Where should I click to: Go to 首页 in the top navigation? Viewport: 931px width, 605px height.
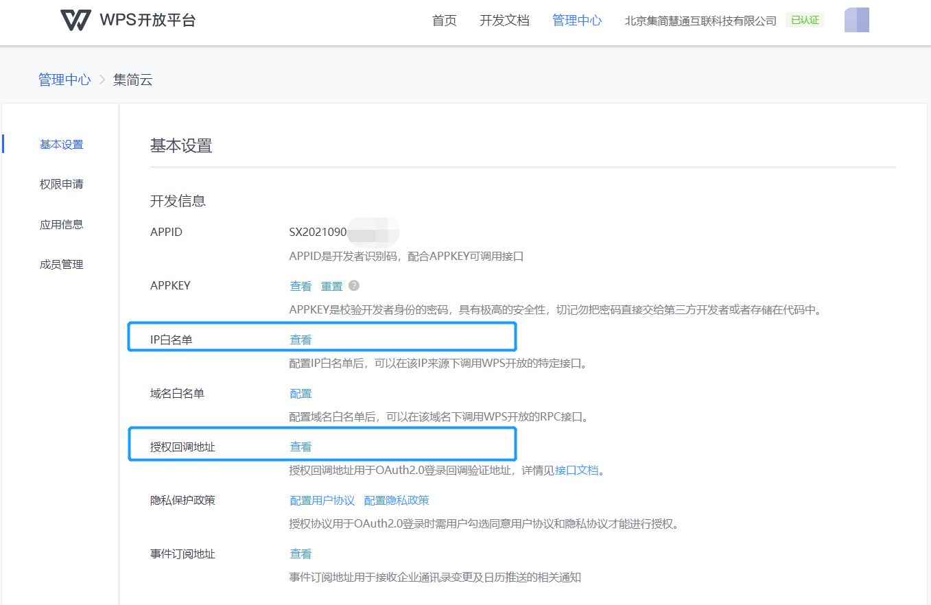point(445,21)
